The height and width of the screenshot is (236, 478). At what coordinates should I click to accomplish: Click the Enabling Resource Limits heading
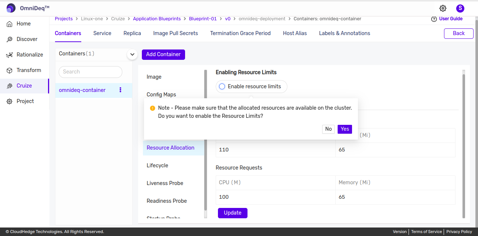[x=246, y=72]
